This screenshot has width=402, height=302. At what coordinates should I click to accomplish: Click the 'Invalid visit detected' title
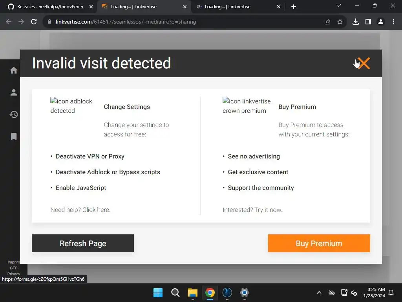[101, 63]
